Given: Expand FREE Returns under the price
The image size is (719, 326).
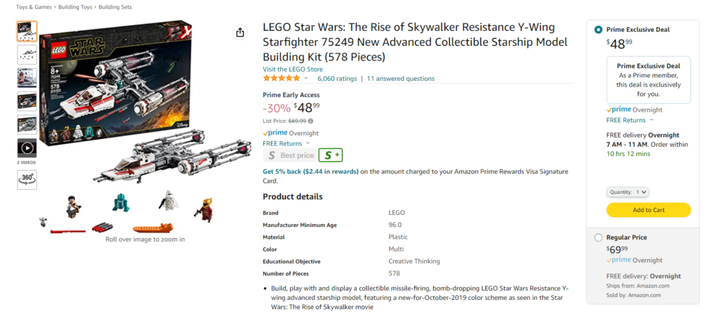Looking at the screenshot, I should pyautogui.click(x=286, y=143).
